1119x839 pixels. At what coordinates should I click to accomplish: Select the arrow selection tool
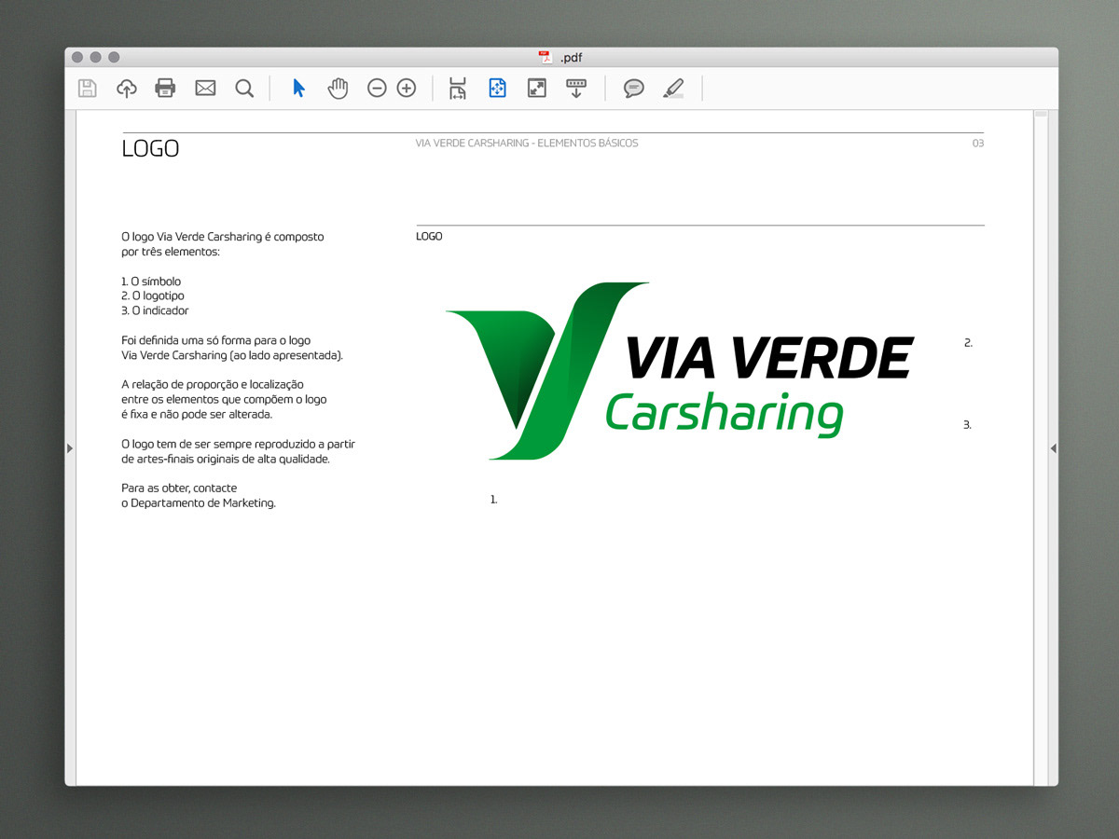[x=298, y=89]
